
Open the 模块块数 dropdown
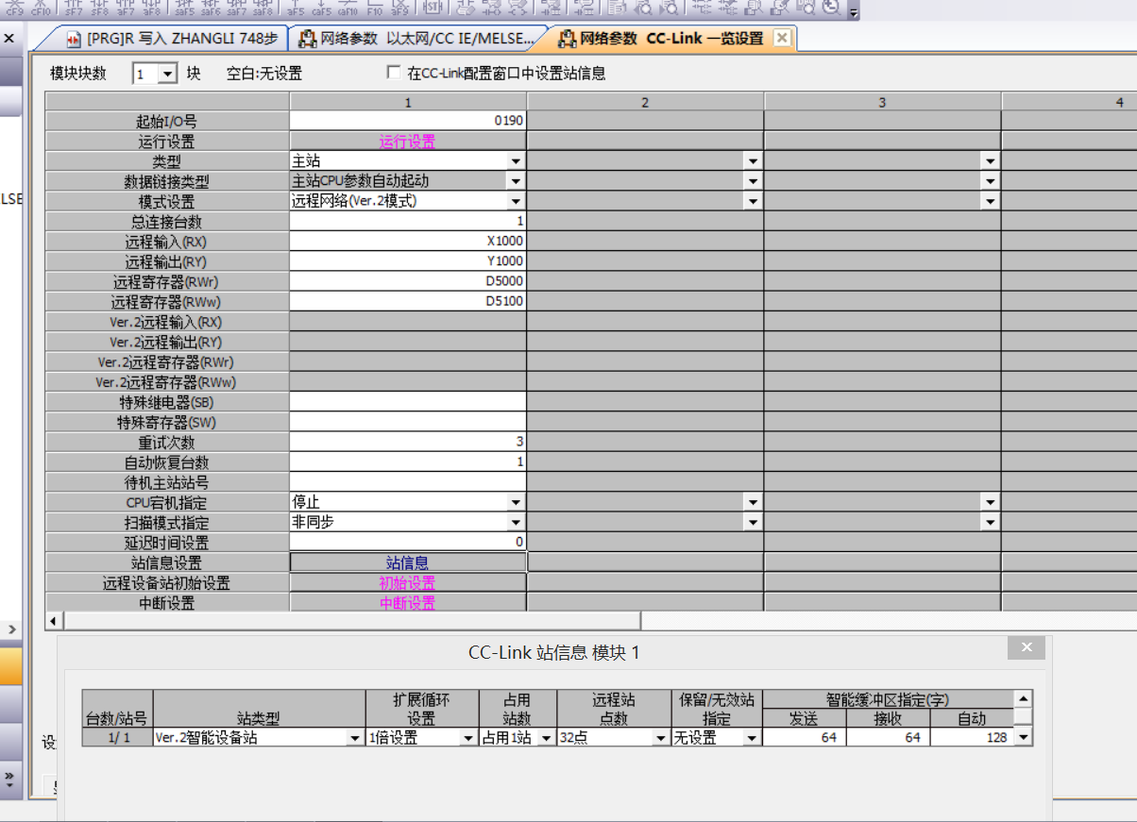[167, 74]
